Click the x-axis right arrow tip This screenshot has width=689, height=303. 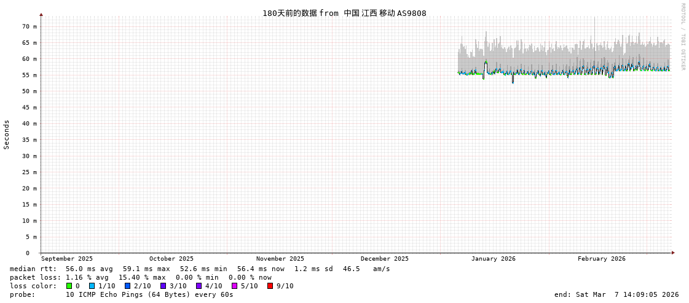click(673, 253)
